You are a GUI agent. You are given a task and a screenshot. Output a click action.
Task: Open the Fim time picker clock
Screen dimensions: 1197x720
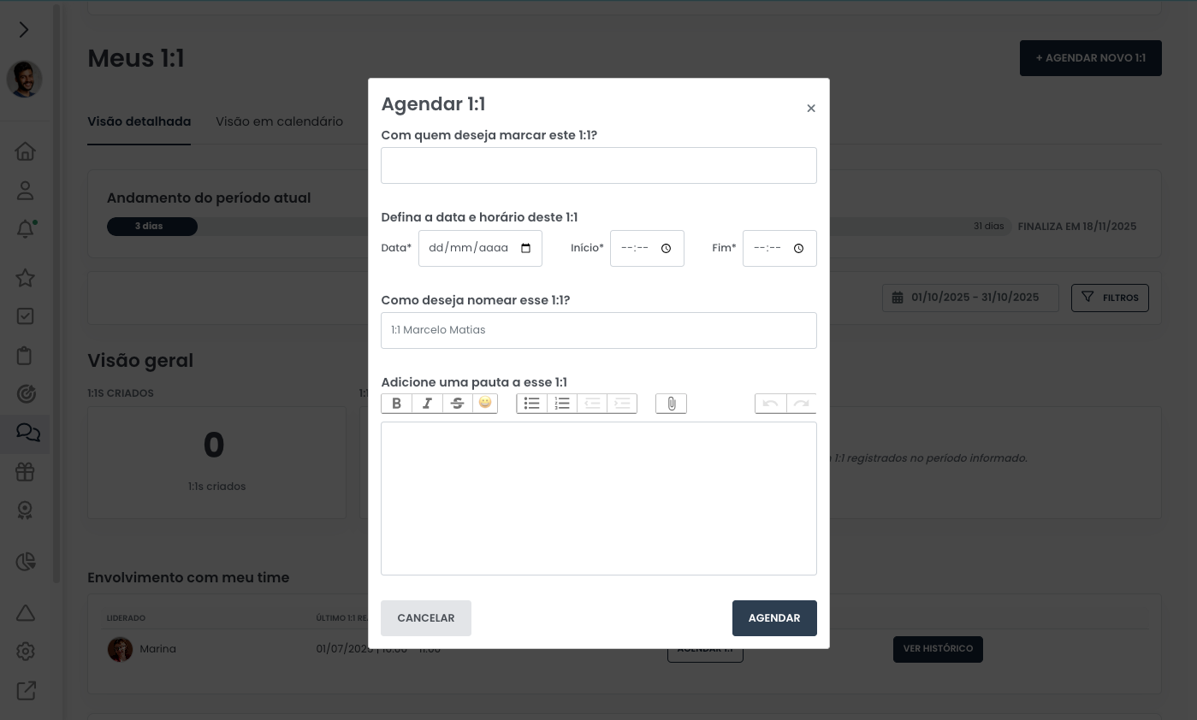coord(799,249)
